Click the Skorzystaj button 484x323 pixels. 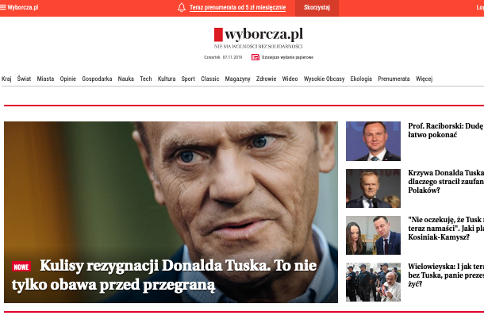click(317, 8)
